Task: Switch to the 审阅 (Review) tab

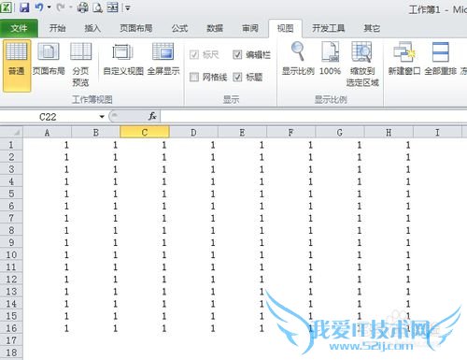Action: 250,28
